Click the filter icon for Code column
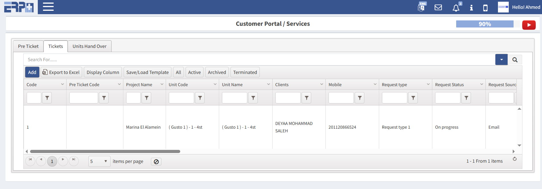 coord(47,98)
